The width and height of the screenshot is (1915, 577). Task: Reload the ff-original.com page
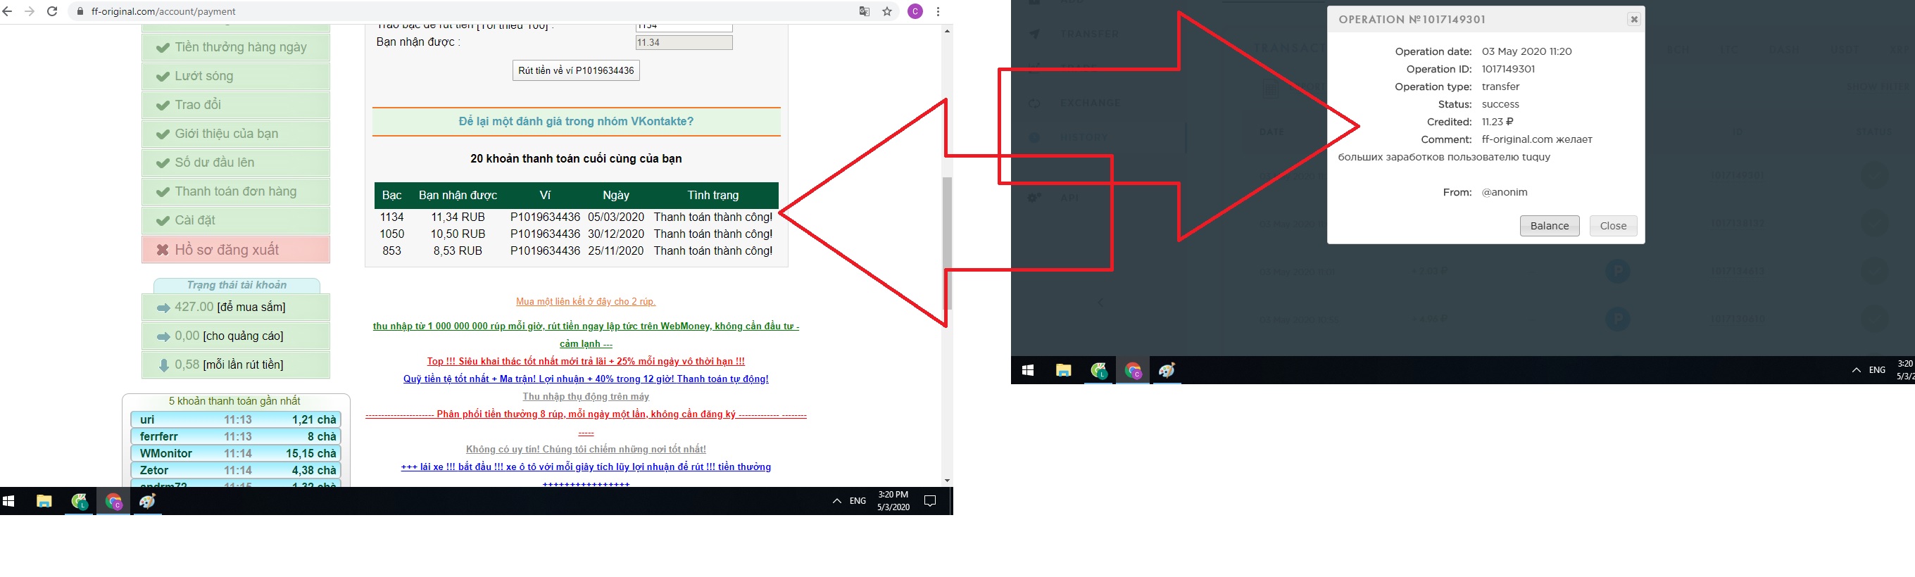click(x=52, y=11)
